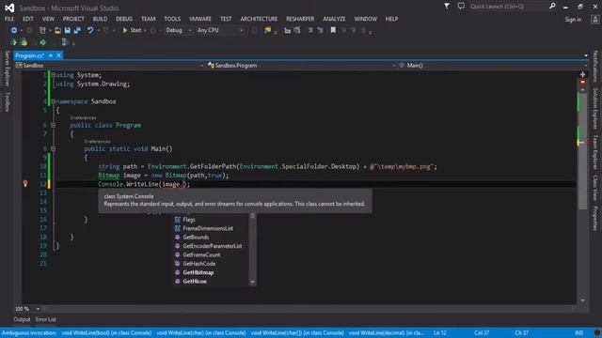Screen dimensions: 602x338
Task: Click the IntelliSense list scroll-down arrow
Action: coord(252,282)
